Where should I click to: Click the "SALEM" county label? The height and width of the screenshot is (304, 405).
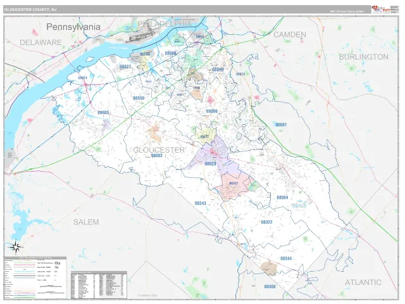pos(86,222)
